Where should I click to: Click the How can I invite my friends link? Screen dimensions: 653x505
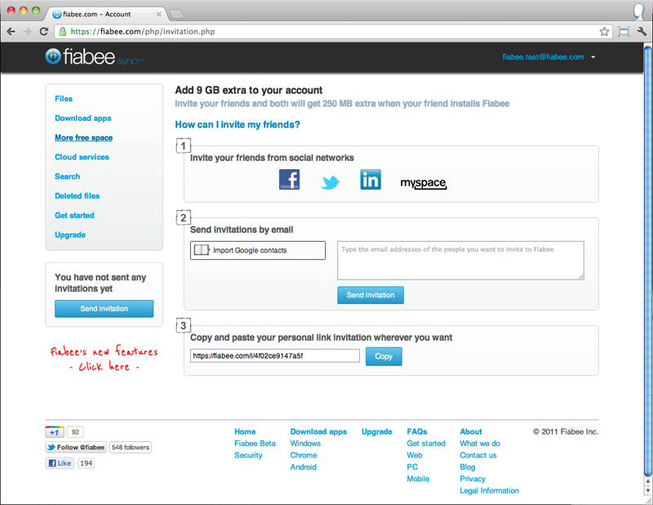click(x=238, y=125)
